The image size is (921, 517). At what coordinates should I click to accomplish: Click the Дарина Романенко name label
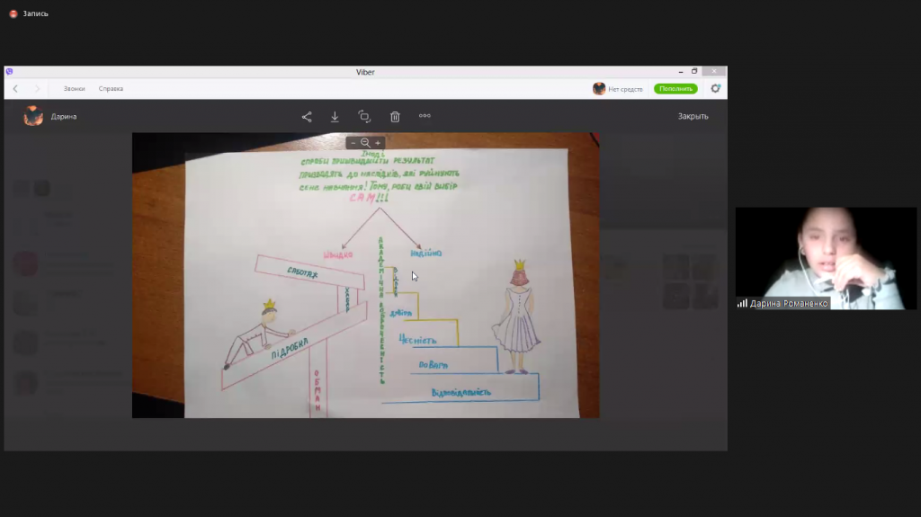point(788,304)
